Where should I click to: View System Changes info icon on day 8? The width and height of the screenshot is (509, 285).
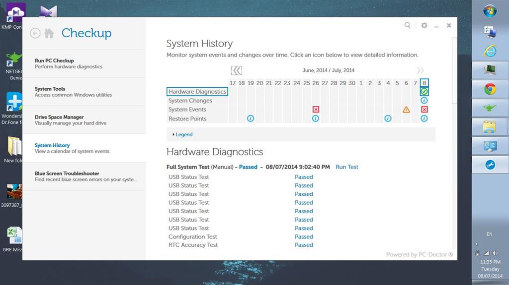click(424, 101)
